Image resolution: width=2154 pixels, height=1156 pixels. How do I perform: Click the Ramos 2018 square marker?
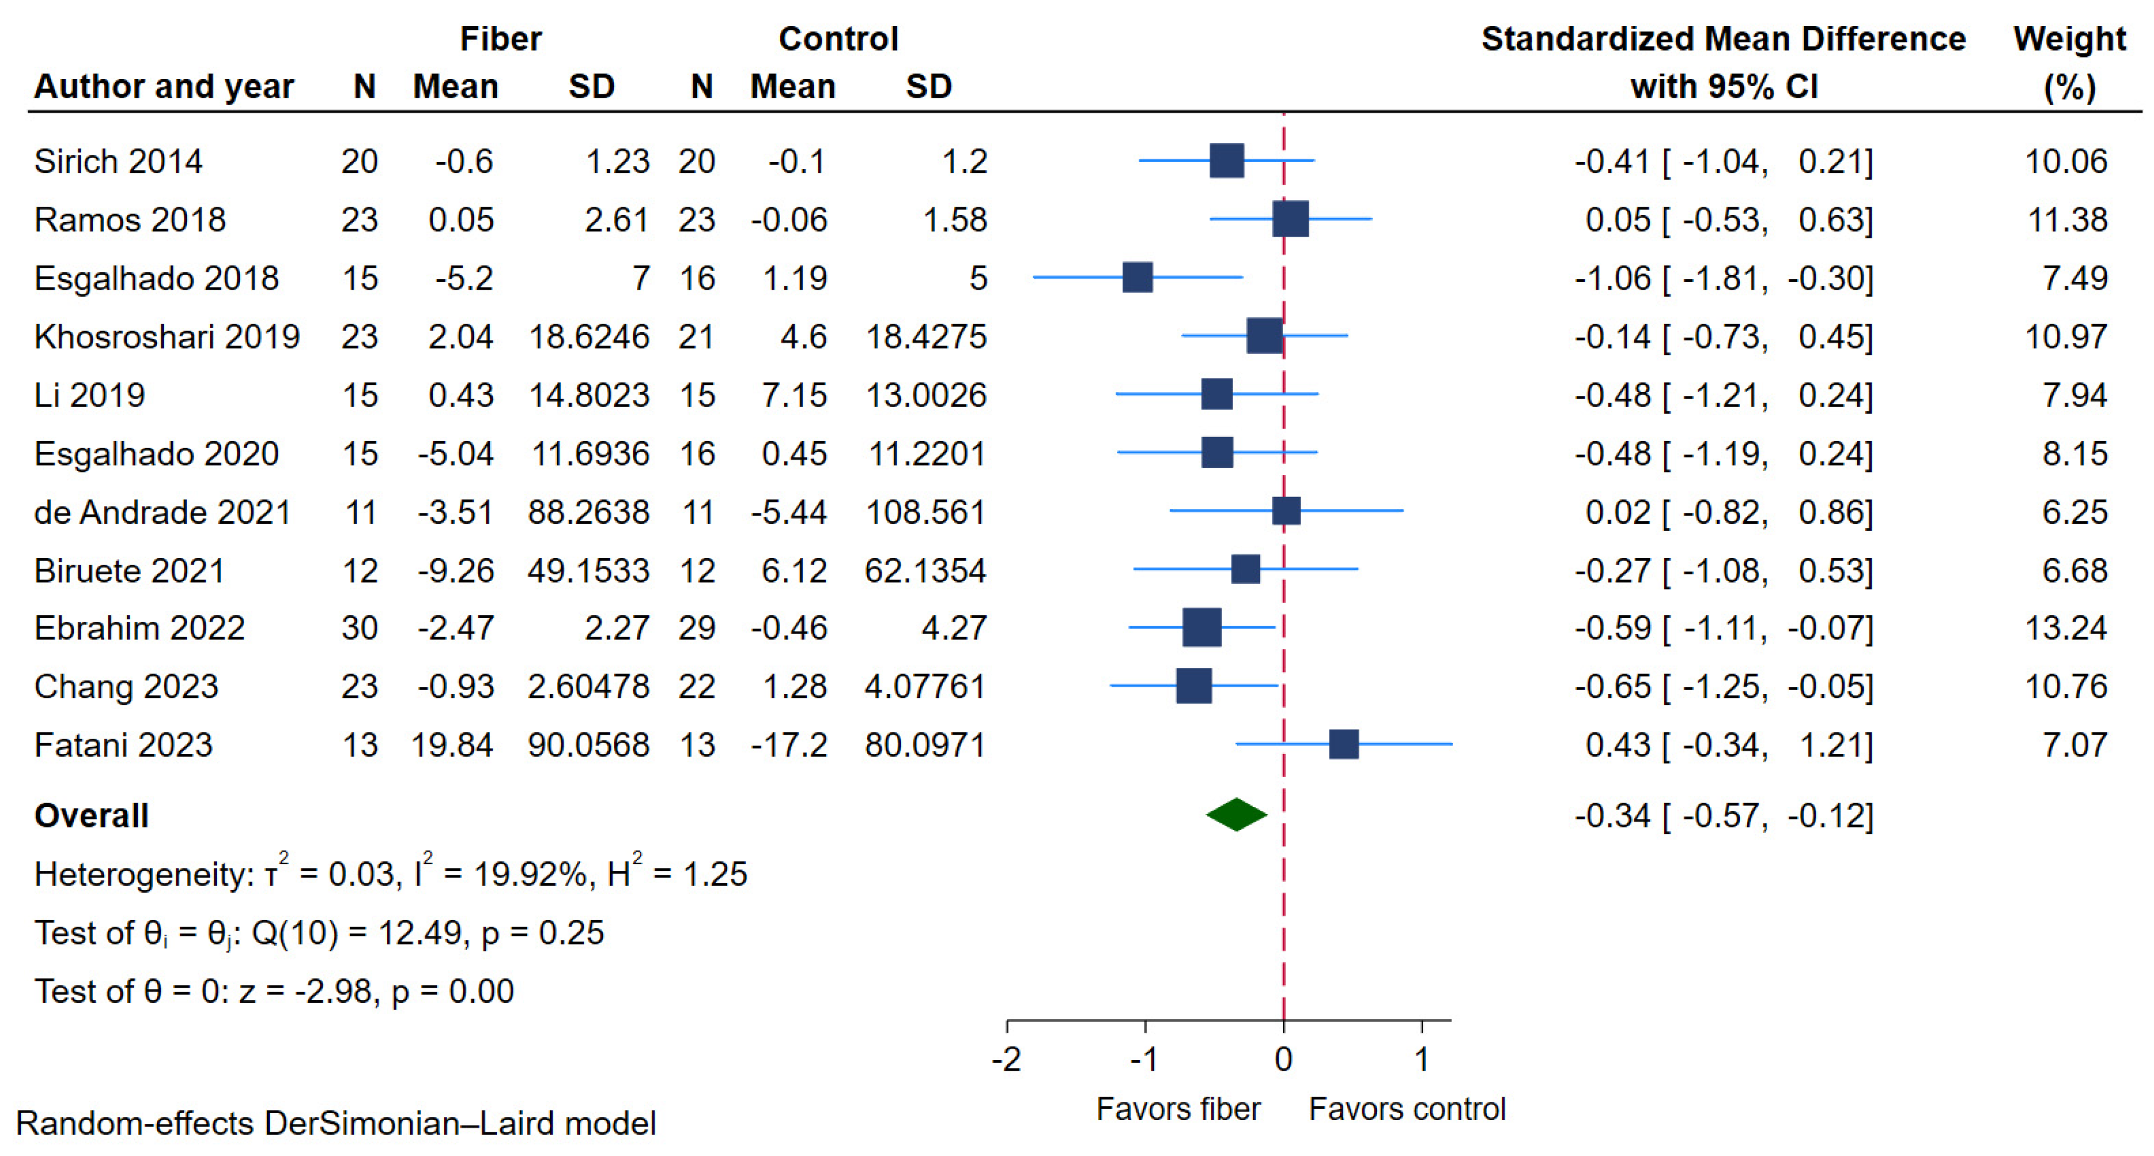1290,219
